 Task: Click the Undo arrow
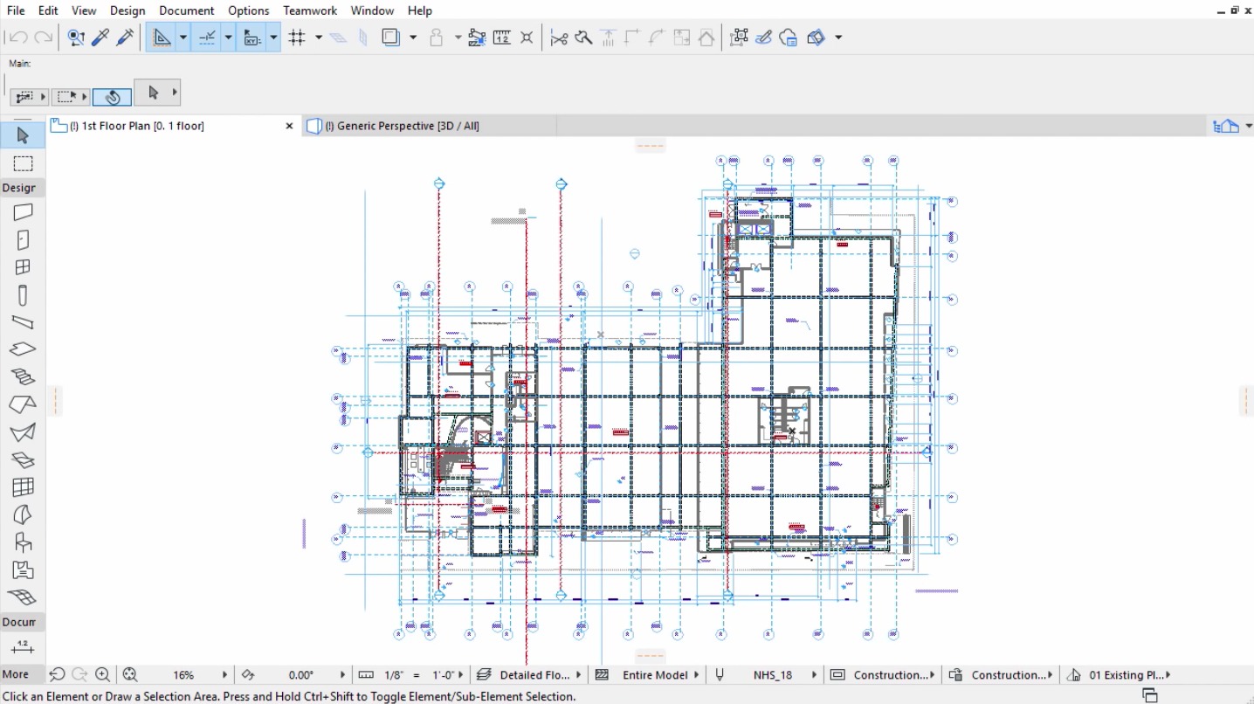(x=16, y=37)
